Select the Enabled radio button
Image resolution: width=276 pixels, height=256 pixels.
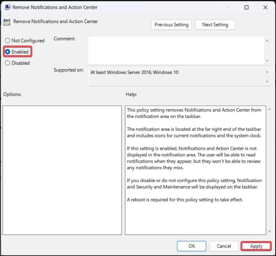pyautogui.click(x=7, y=52)
